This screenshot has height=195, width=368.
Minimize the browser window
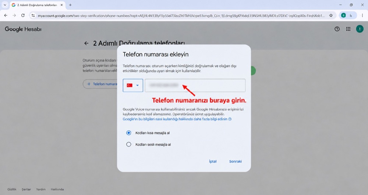pyautogui.click(x=340, y=5)
